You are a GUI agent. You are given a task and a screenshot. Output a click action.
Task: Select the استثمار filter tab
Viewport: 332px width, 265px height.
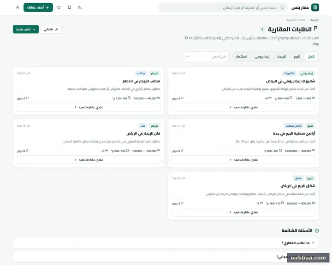pos(241,57)
